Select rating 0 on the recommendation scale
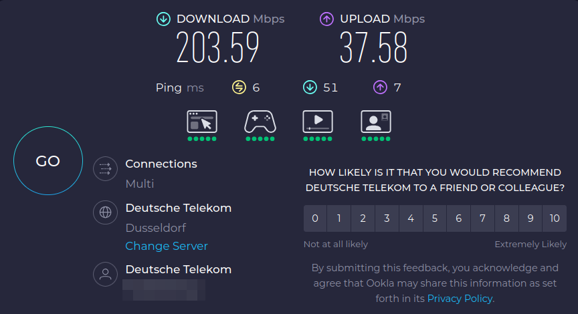578x314 pixels. (315, 218)
